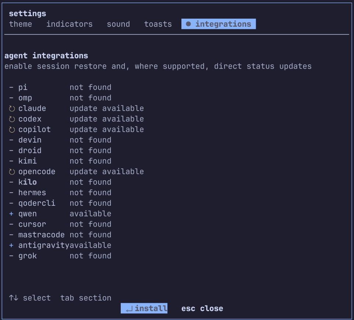Choose the qwen integration name
Viewport: 354px width, 320px height.
pyautogui.click(x=28, y=214)
